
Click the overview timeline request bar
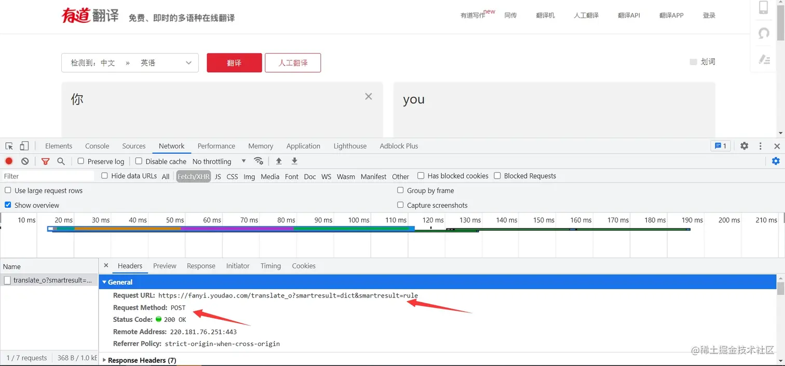pos(231,228)
